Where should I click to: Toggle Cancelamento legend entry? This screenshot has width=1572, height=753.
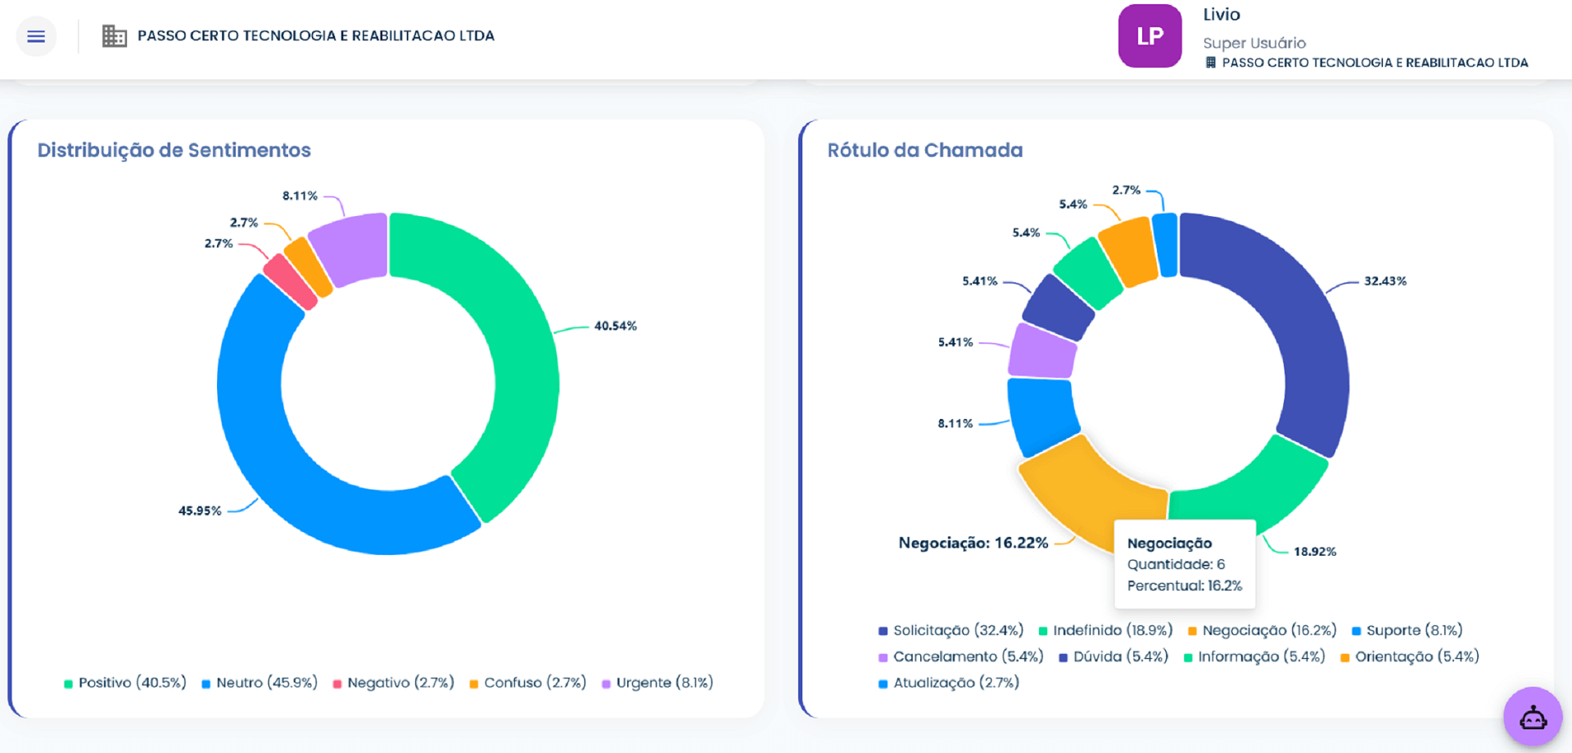pos(960,656)
